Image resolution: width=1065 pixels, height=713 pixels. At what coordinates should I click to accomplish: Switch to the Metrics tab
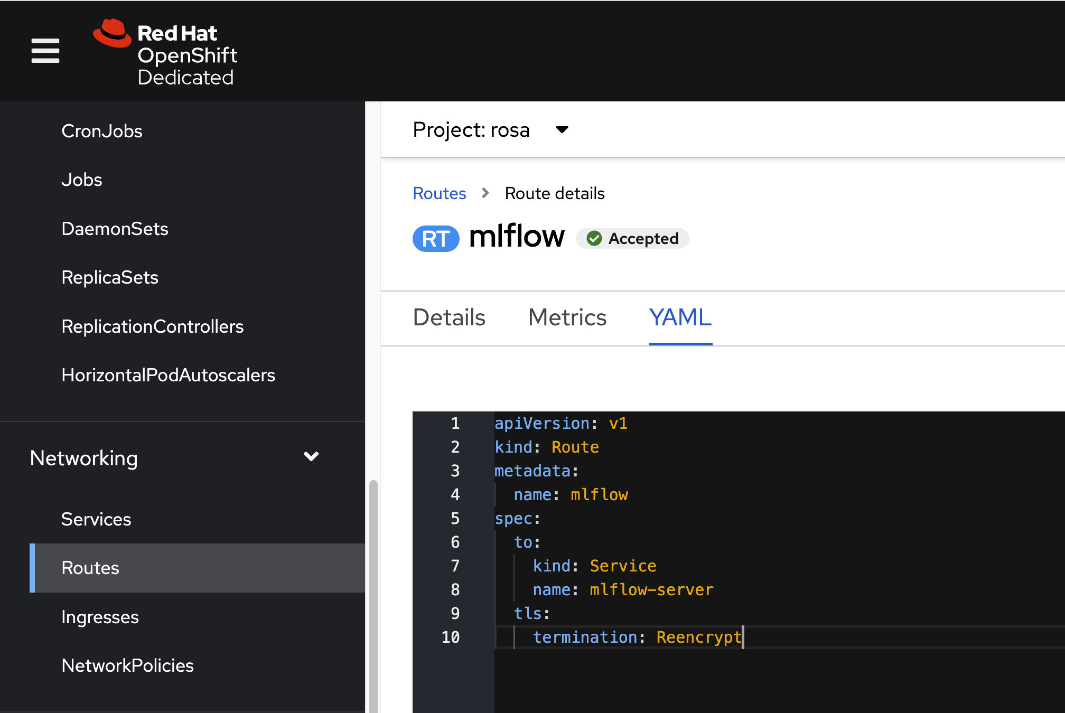[567, 317]
